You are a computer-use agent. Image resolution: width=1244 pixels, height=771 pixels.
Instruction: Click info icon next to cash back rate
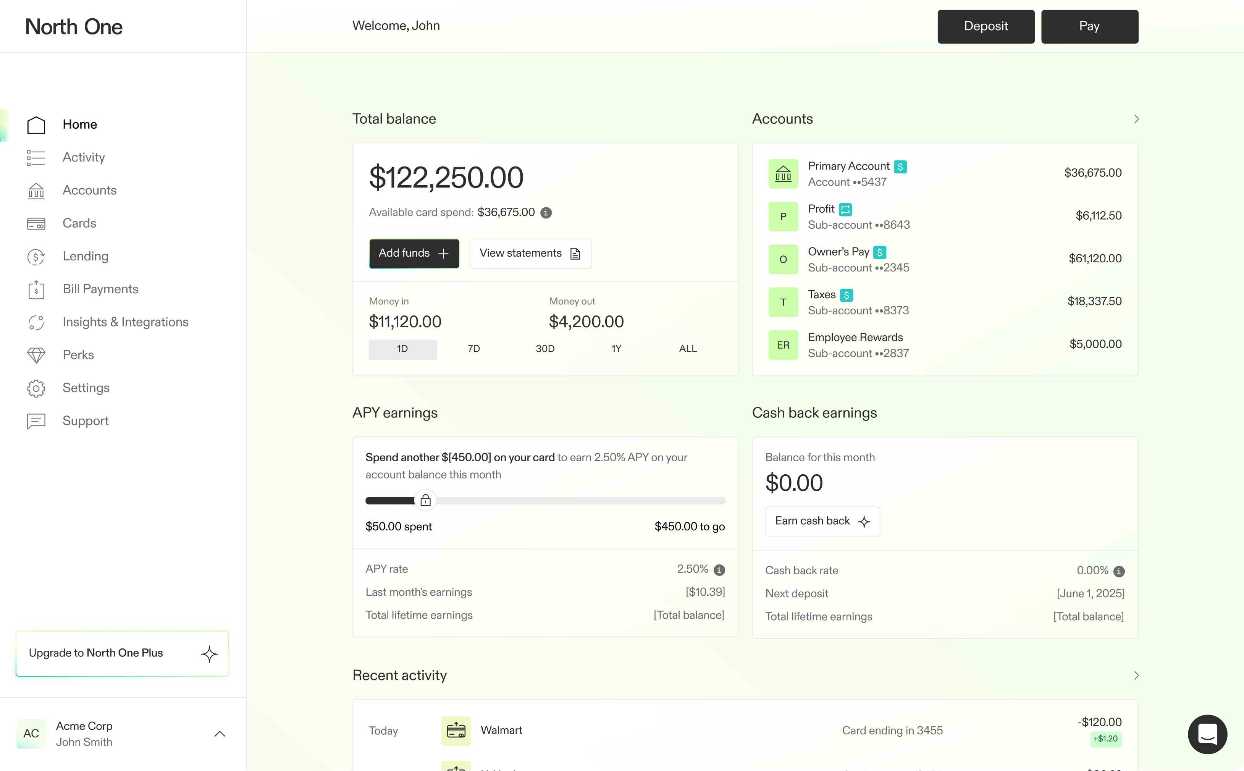pos(1119,571)
